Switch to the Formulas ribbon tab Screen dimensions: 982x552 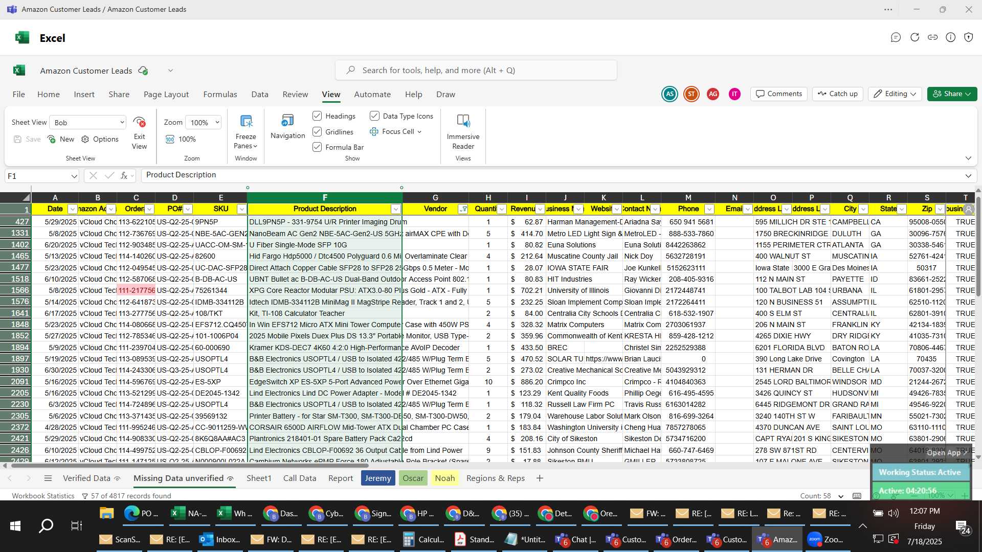[x=220, y=95]
